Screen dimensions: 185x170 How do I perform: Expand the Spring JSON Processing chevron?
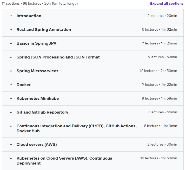[11, 57]
